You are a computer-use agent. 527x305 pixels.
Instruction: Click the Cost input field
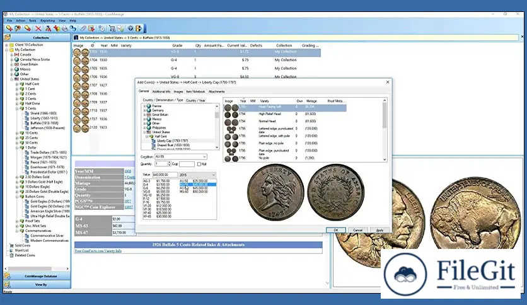pos(187,164)
